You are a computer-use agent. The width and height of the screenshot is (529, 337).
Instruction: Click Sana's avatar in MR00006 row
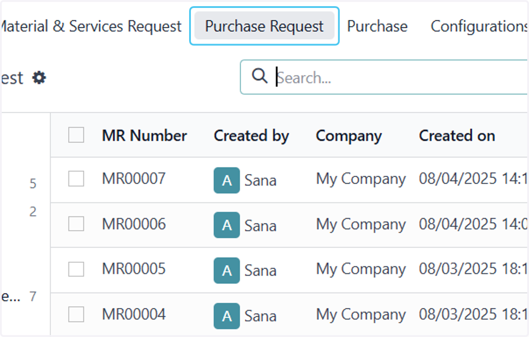227,225
